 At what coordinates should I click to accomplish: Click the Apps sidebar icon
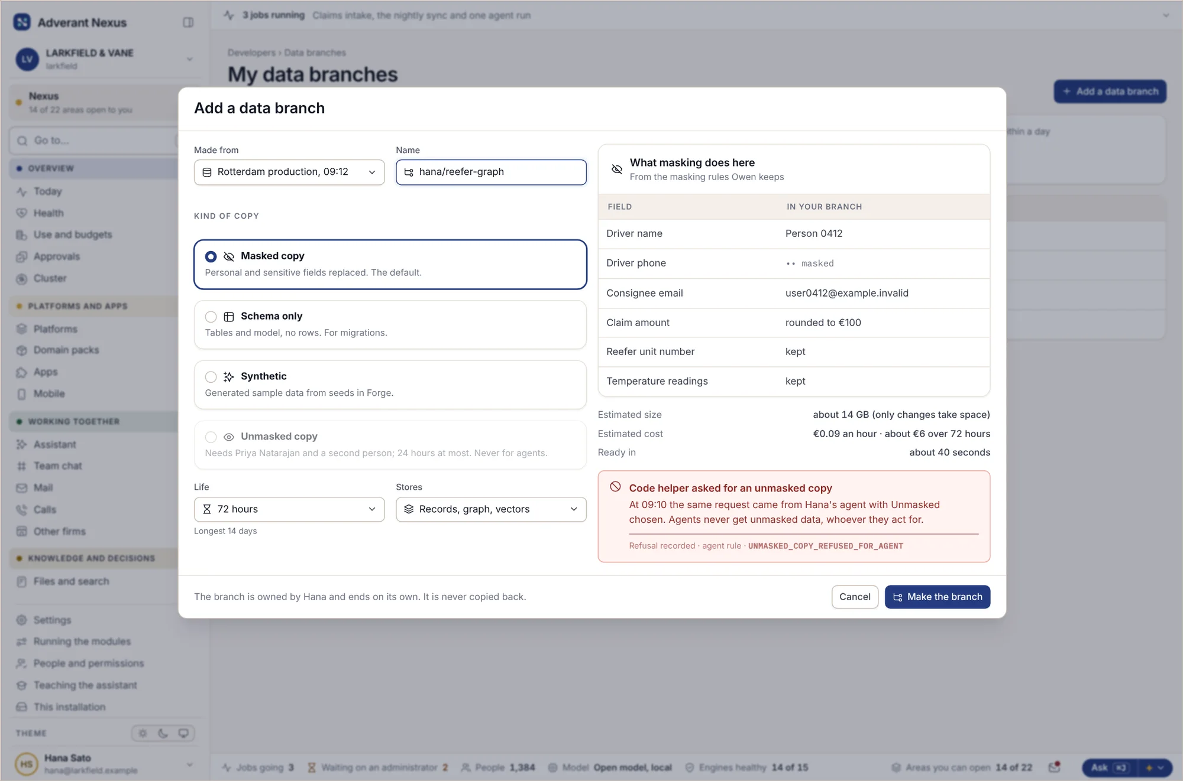pyautogui.click(x=22, y=372)
